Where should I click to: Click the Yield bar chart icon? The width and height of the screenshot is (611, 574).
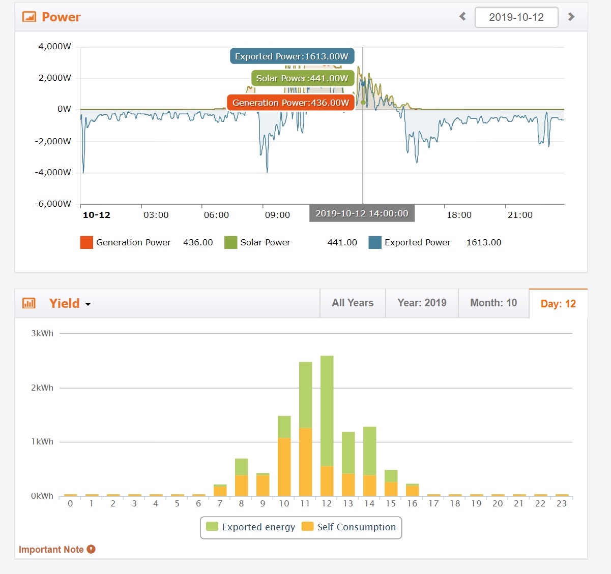(x=30, y=303)
